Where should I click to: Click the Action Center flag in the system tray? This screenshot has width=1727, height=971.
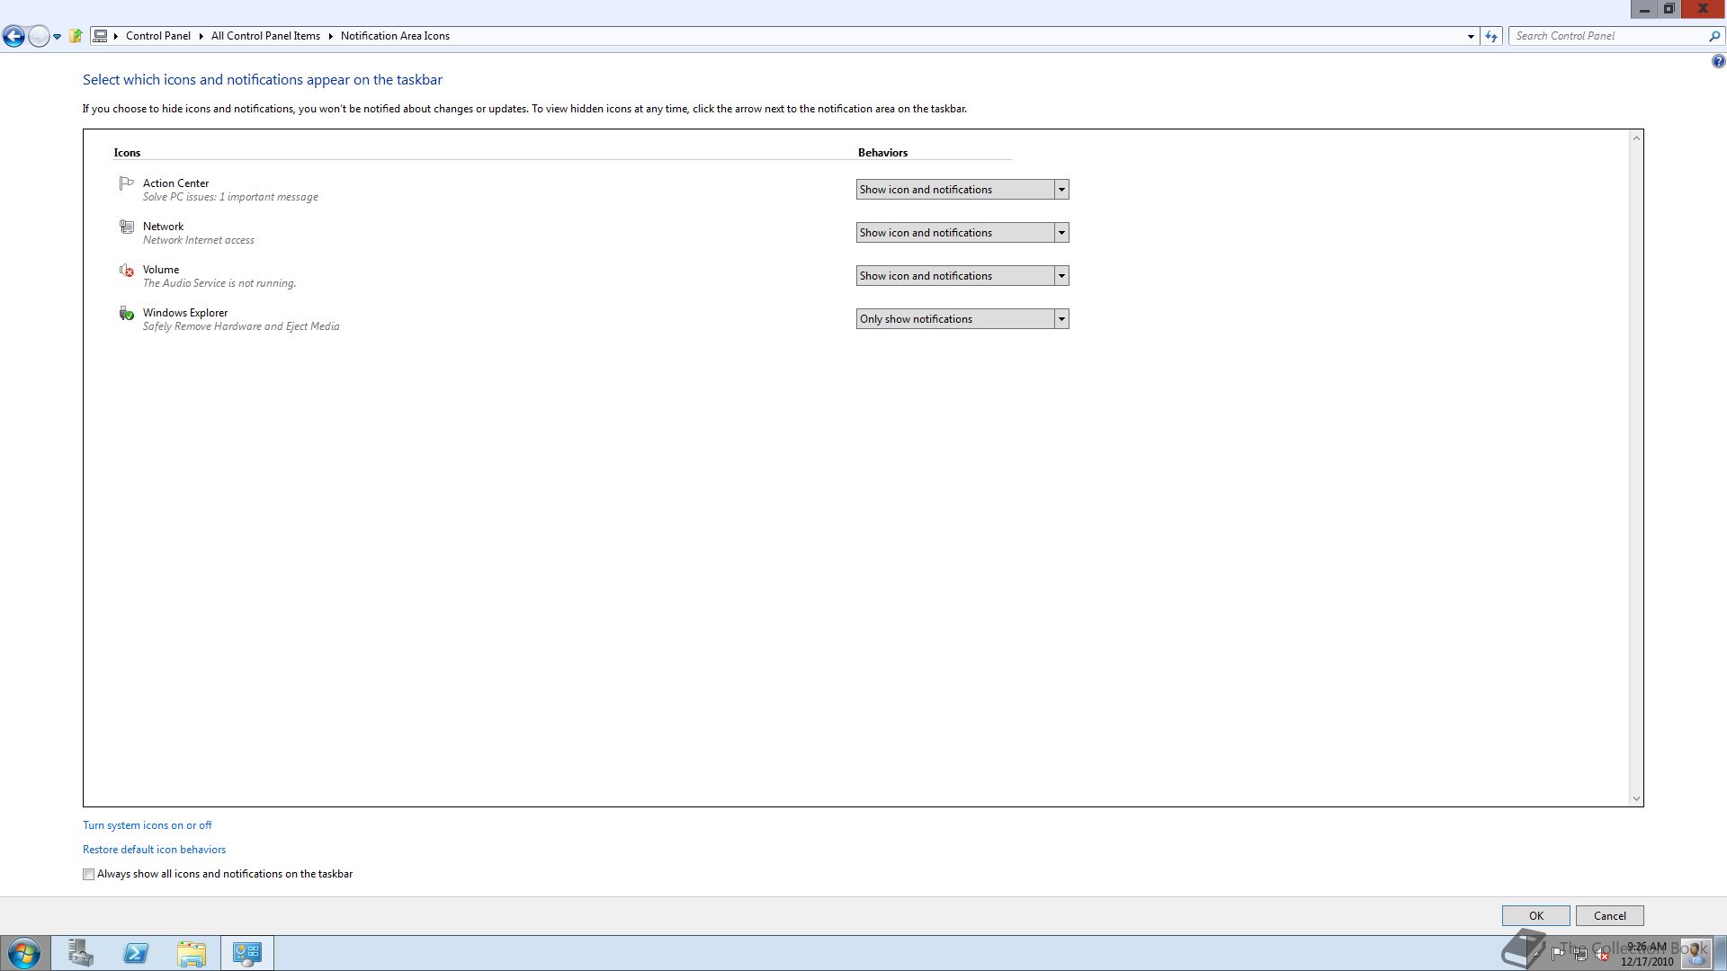tap(1558, 953)
